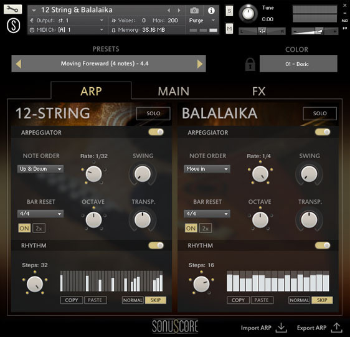Solo the instrument with S button
Screen dimensions: 350x337
(x=229, y=11)
